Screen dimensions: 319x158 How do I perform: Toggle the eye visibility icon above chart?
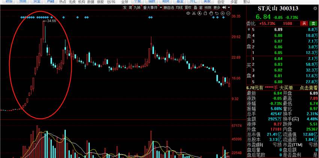click(188, 14)
